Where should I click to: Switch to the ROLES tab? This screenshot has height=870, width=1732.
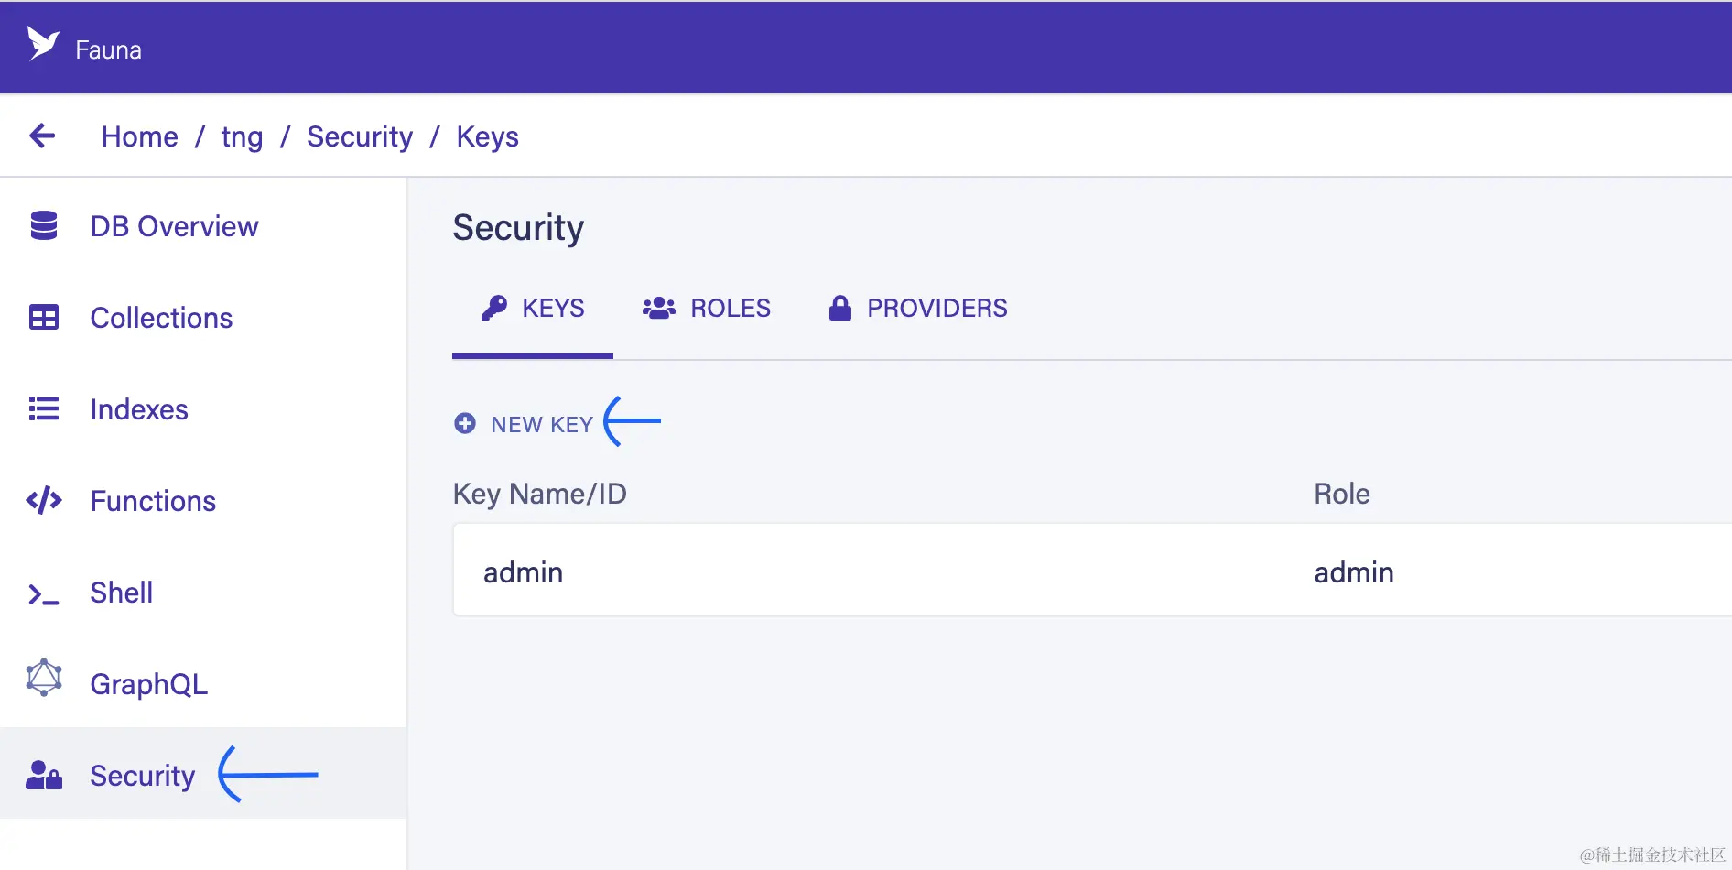tap(707, 309)
